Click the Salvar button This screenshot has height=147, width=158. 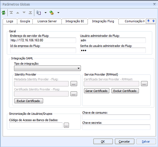click(146, 141)
